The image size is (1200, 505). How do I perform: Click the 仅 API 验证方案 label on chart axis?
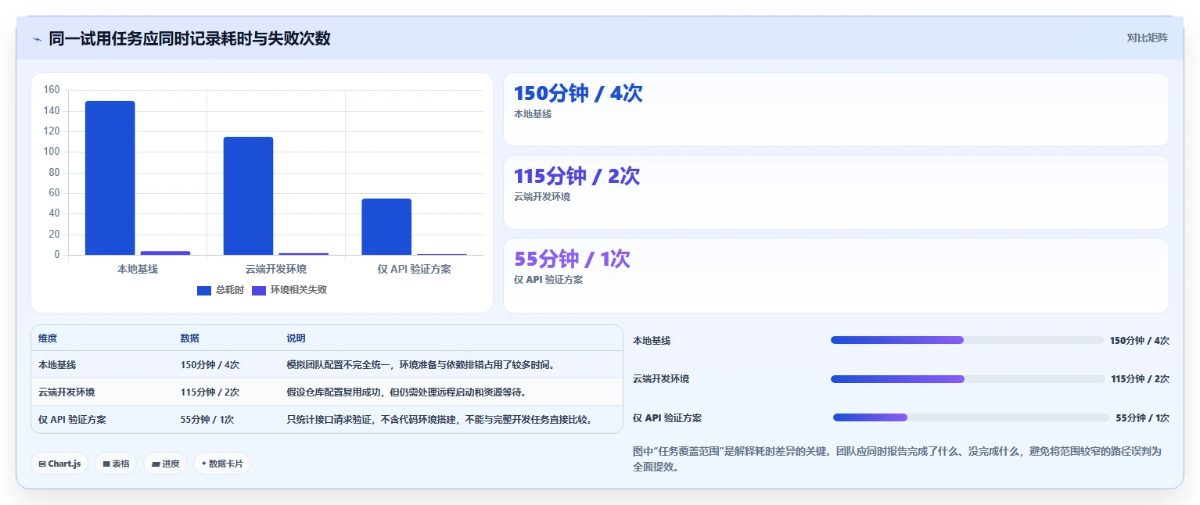(415, 269)
